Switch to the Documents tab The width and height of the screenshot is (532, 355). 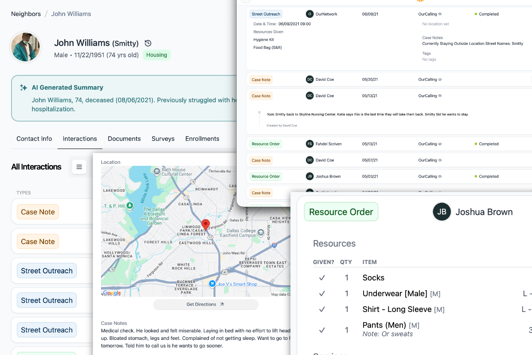(124, 139)
